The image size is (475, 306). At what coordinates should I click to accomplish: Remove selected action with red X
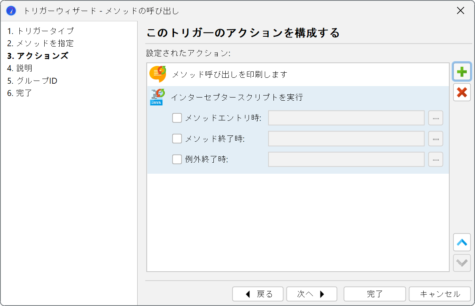(x=462, y=92)
